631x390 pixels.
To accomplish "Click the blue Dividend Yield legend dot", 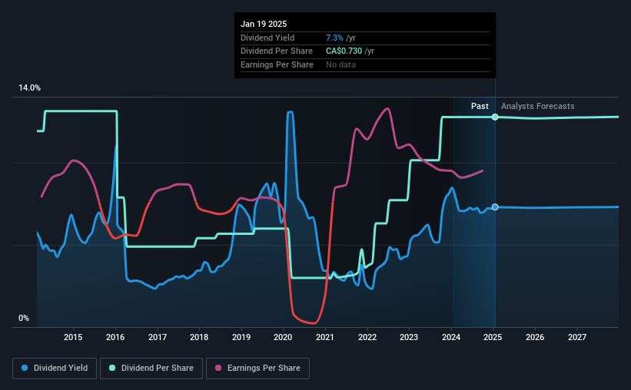I will (x=25, y=368).
